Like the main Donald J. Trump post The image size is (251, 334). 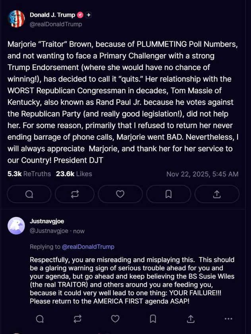pyautogui.click(x=120, y=194)
